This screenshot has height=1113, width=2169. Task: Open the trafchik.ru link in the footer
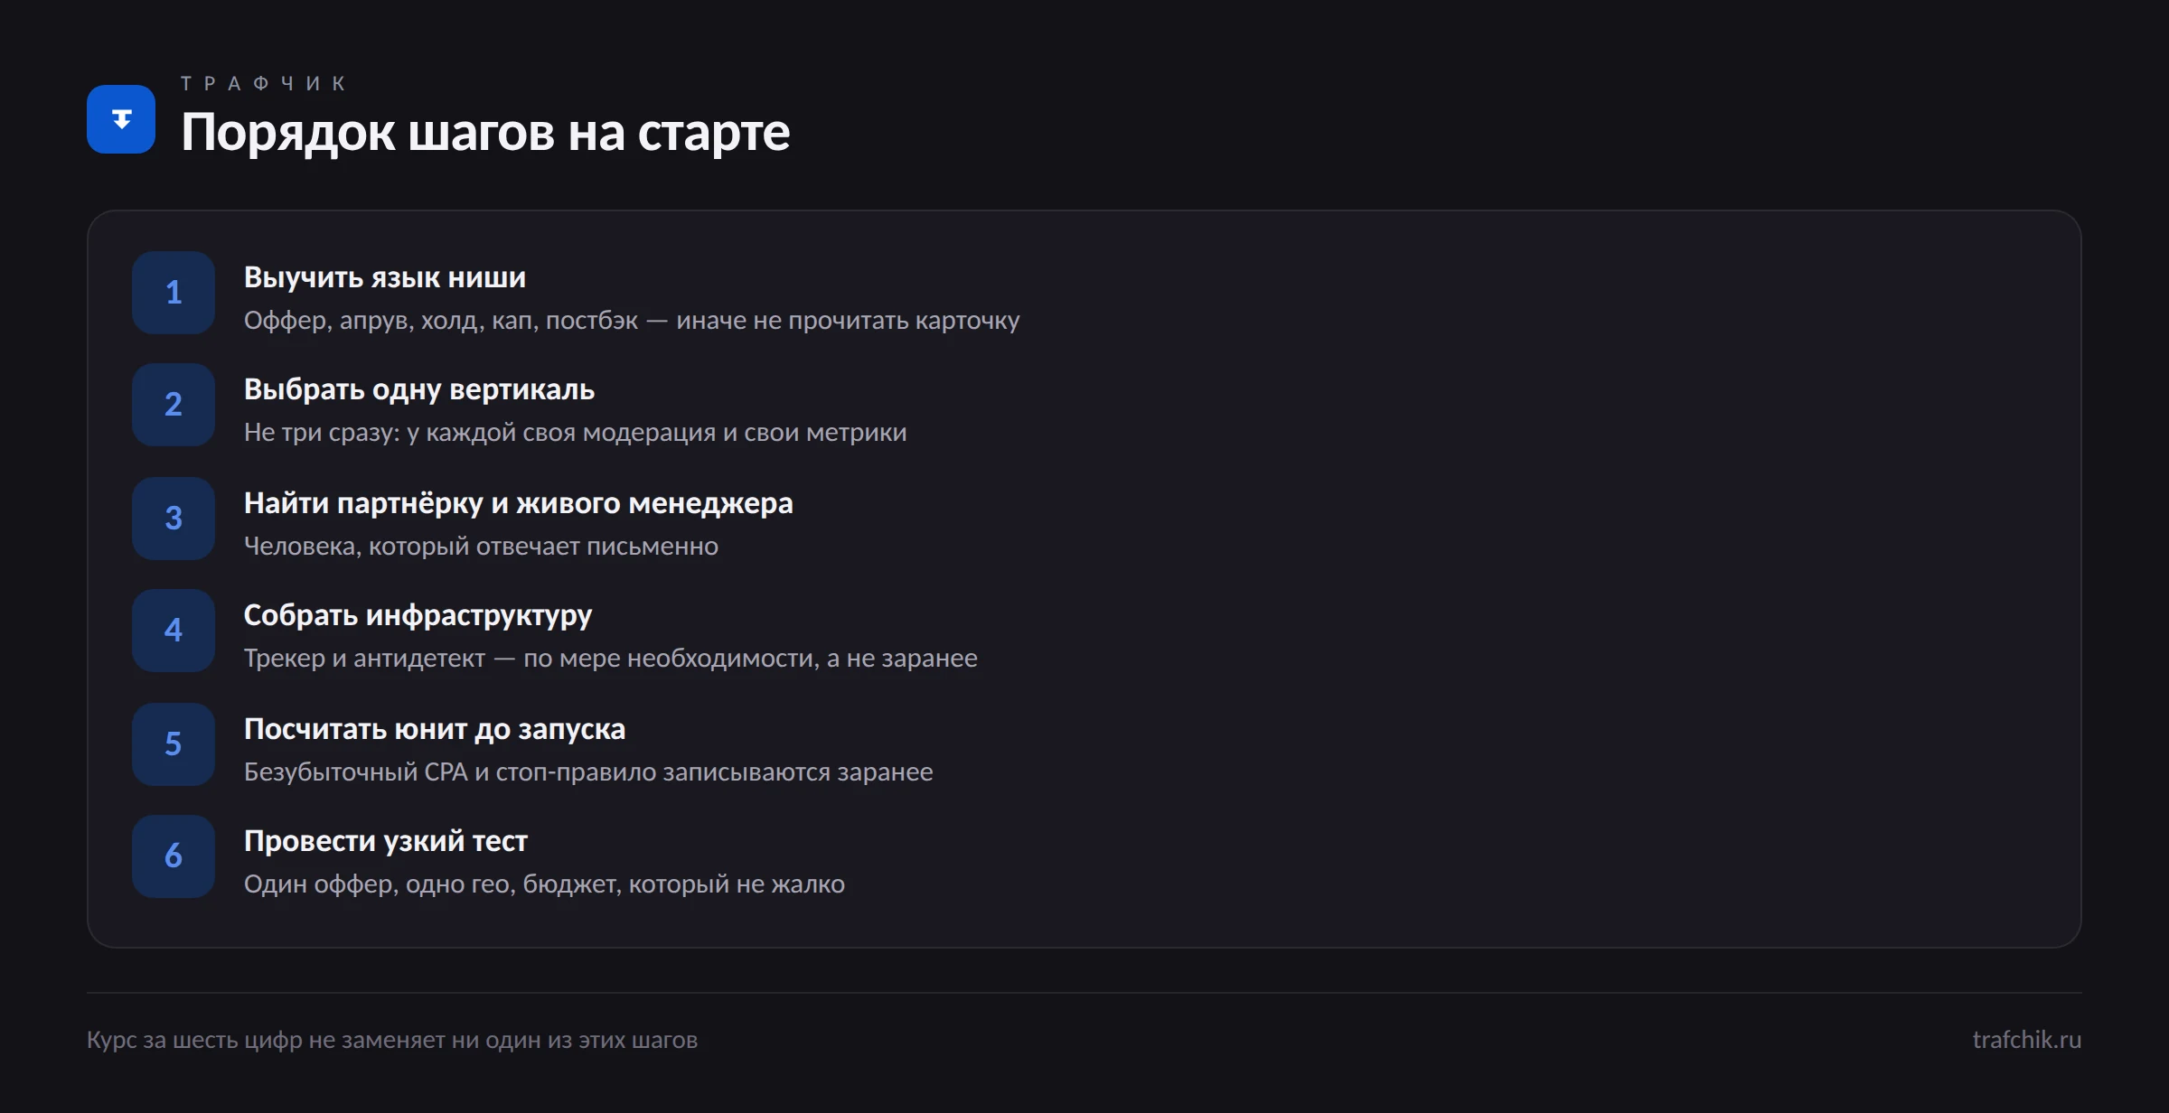pos(2027,1040)
